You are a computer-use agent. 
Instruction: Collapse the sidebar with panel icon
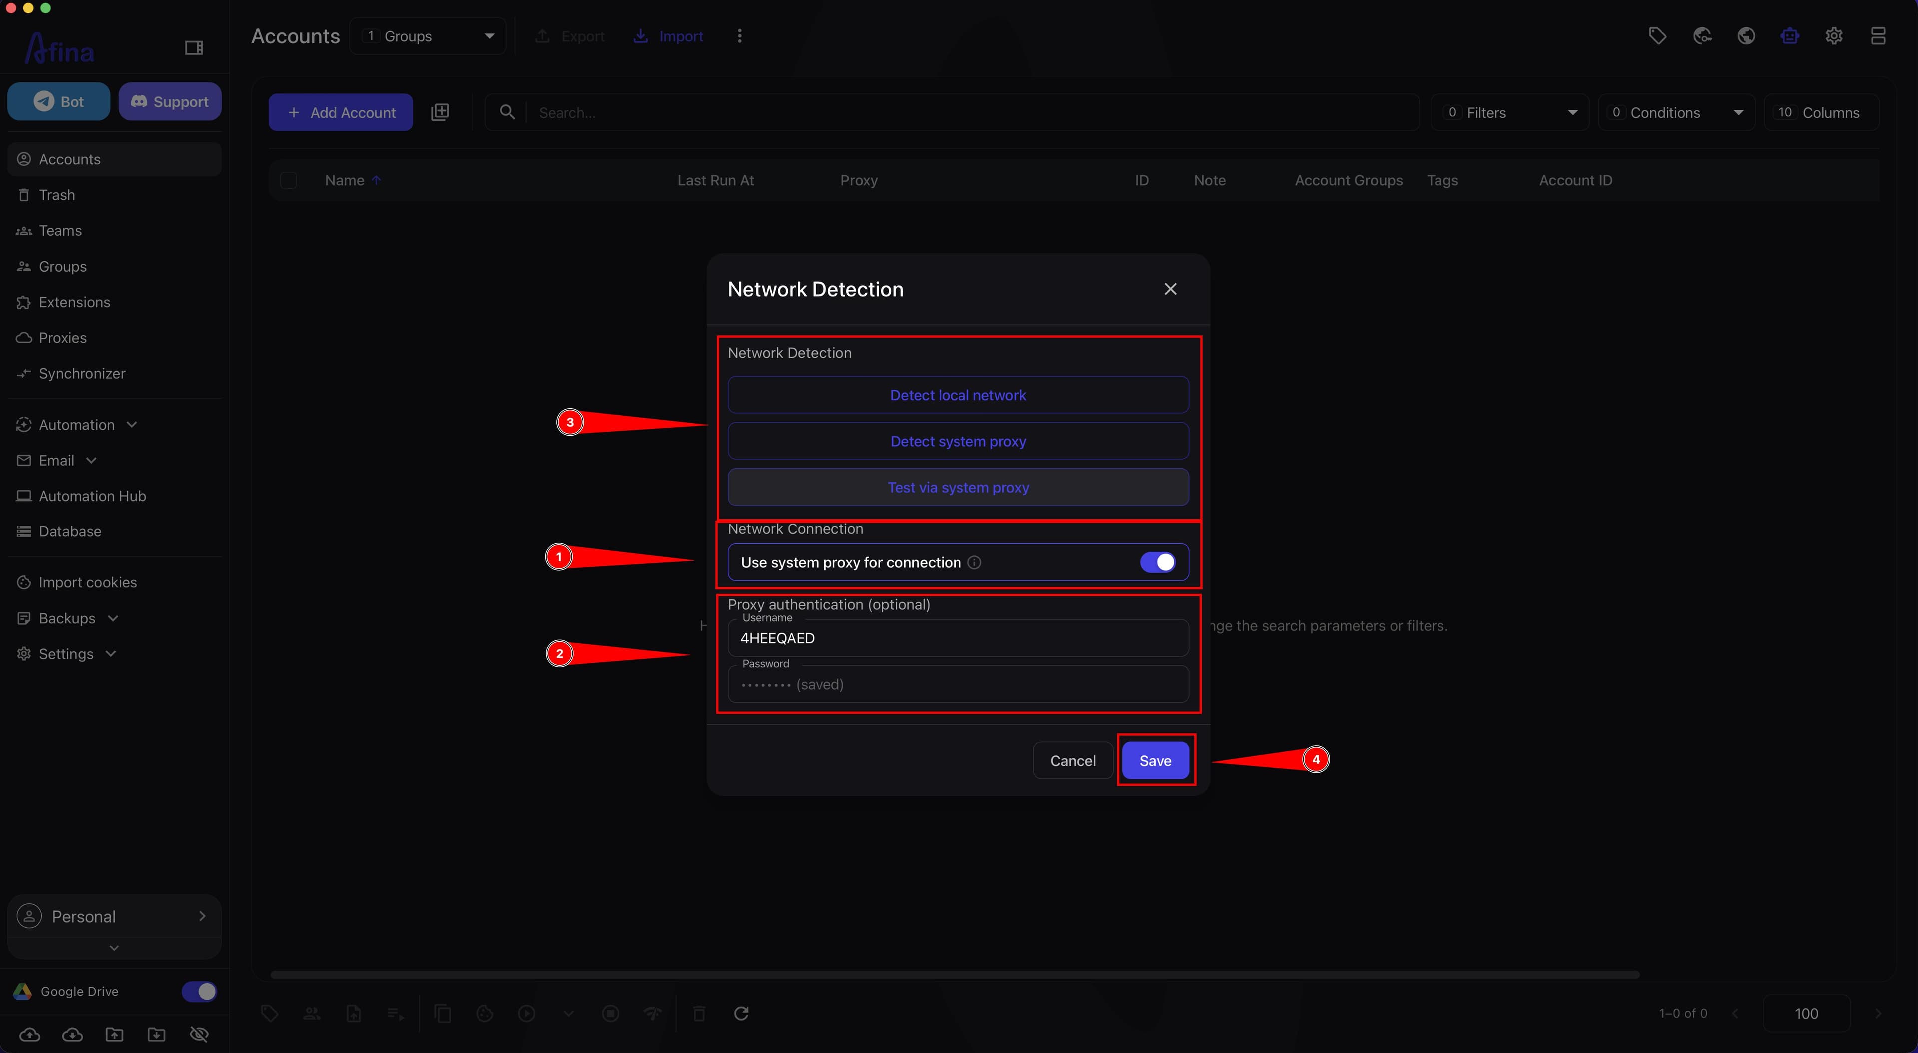point(194,47)
